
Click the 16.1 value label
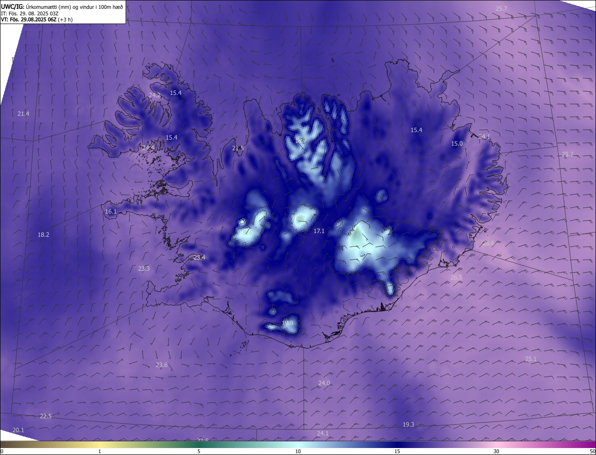111,212
